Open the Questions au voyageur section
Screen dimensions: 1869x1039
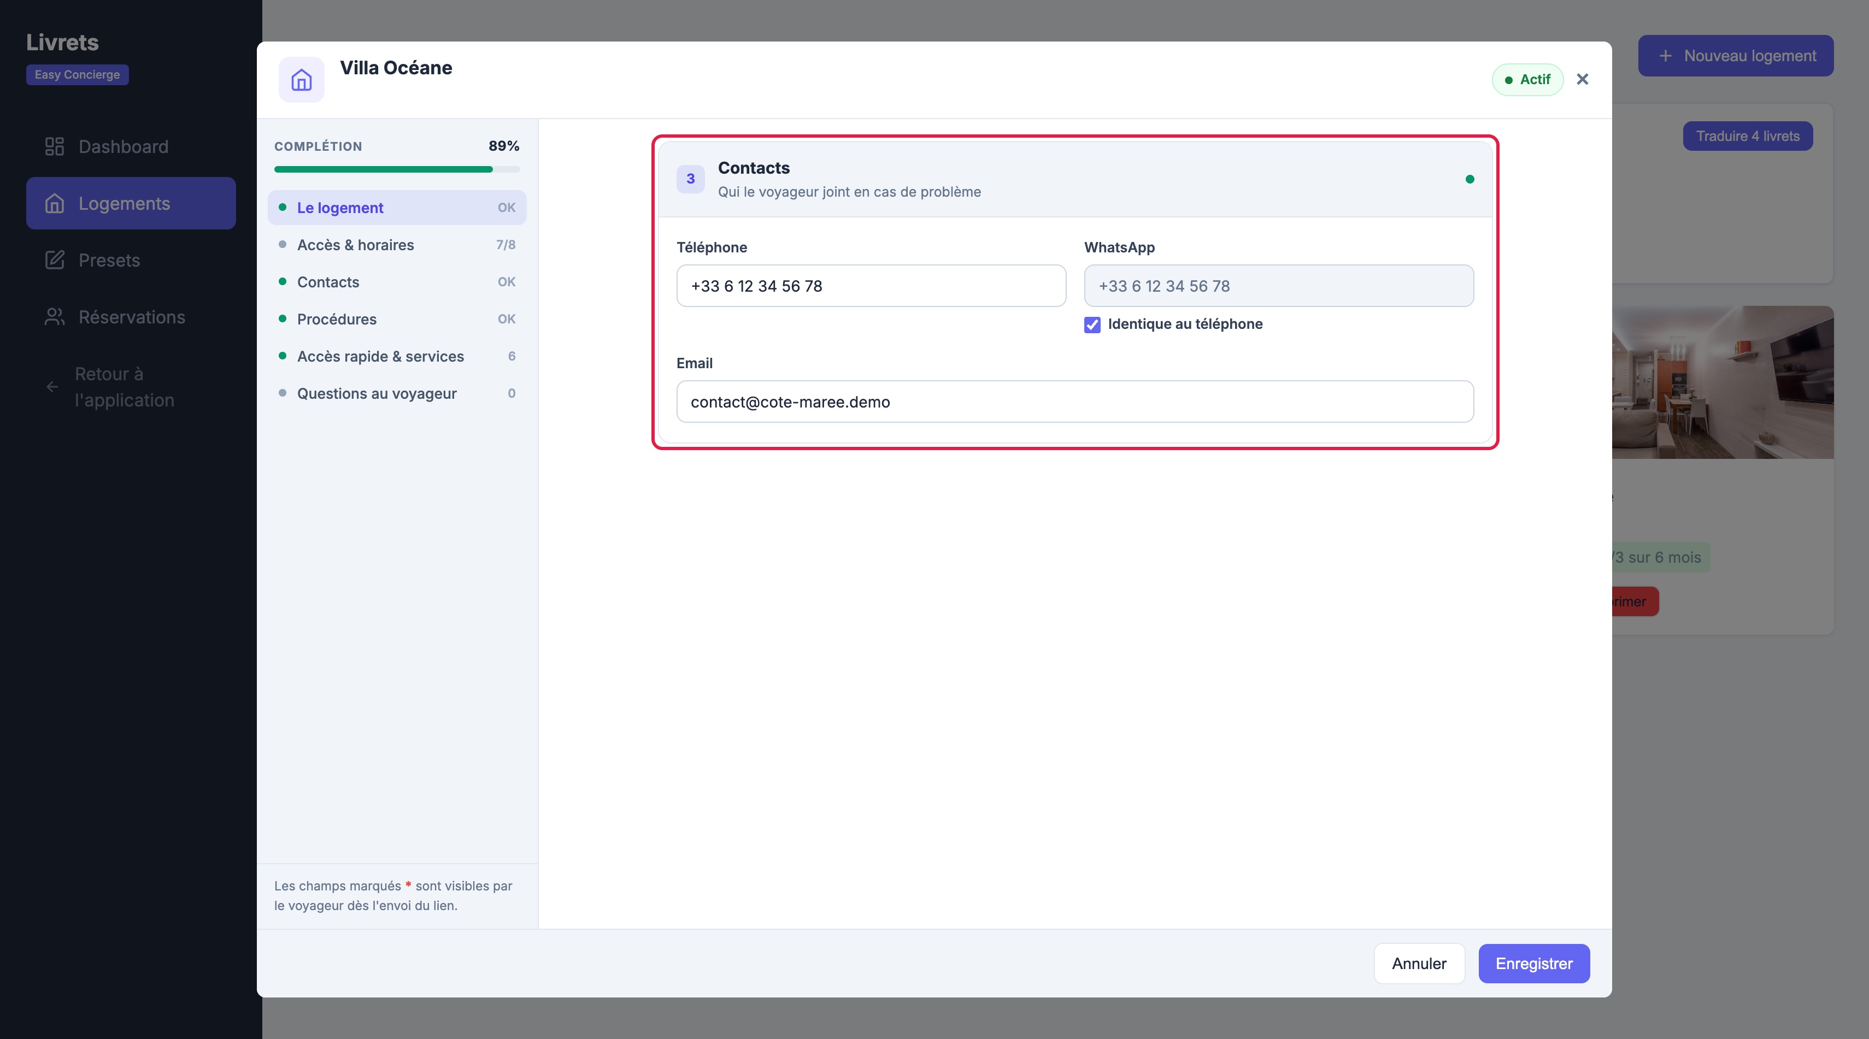(x=397, y=394)
